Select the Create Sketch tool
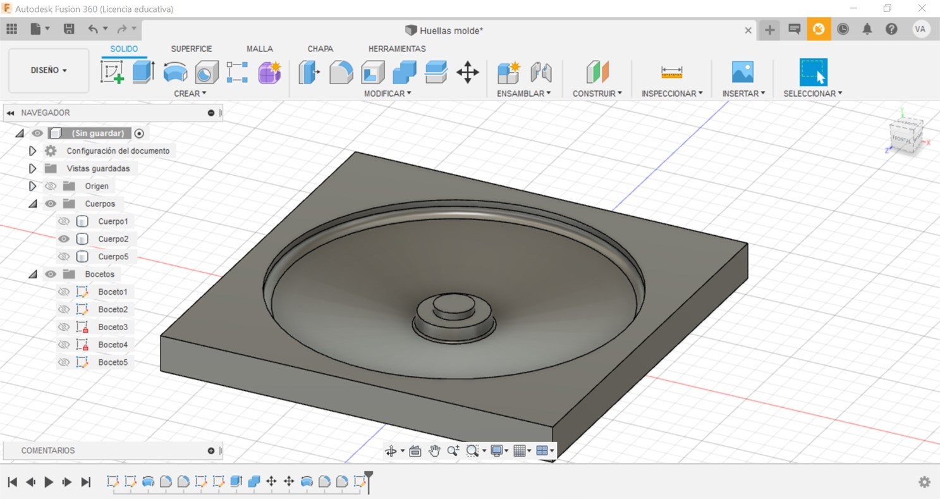 (x=112, y=72)
